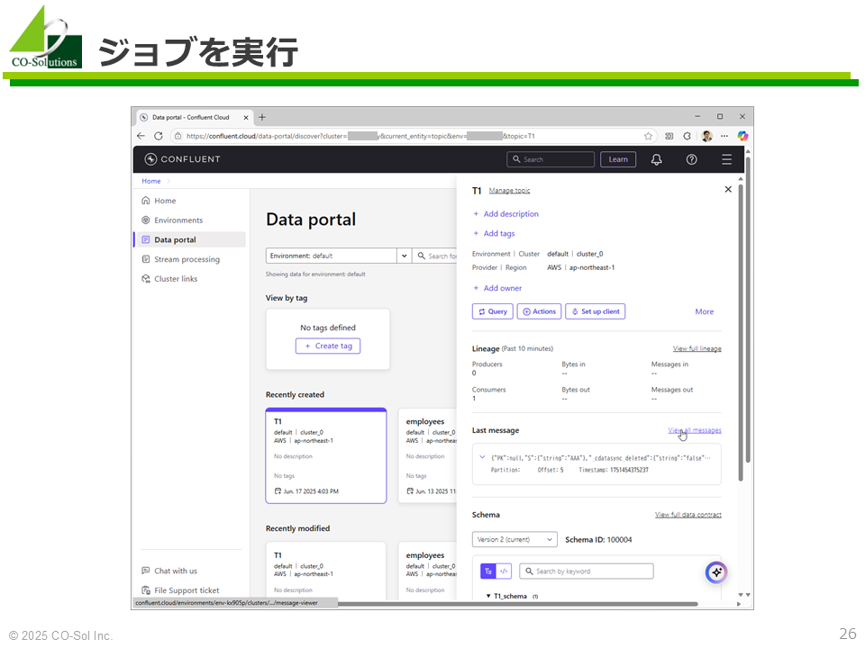Open the Version 2 (current) dropdown

pyautogui.click(x=514, y=539)
